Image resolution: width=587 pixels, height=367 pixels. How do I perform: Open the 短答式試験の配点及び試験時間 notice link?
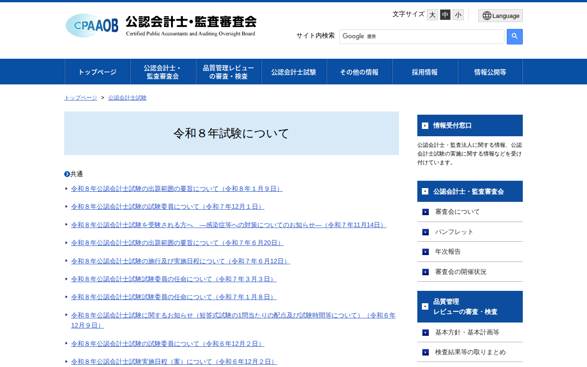(233, 320)
